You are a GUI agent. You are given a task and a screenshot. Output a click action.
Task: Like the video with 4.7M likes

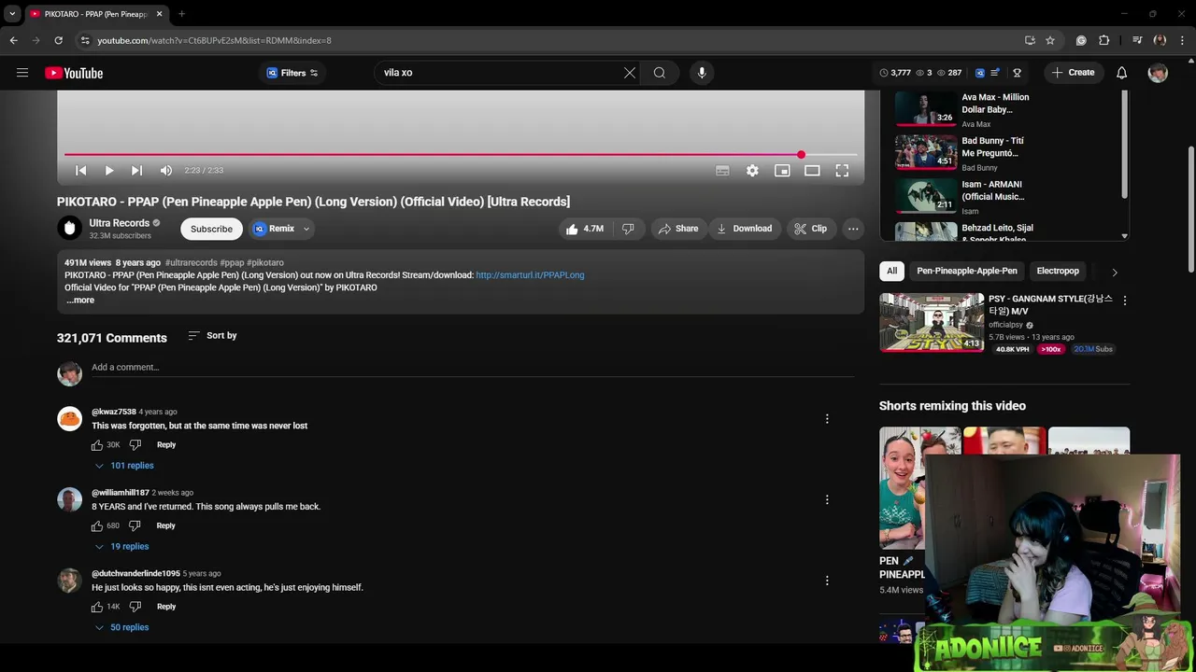585,229
